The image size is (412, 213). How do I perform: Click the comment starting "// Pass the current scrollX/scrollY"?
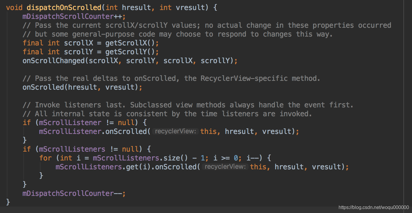tap(207, 25)
